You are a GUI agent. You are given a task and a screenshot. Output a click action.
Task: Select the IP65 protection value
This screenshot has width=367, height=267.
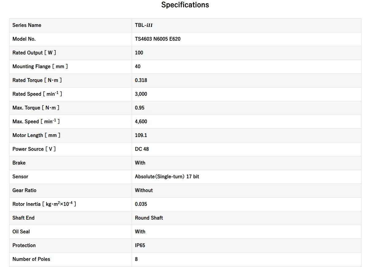tap(140, 245)
